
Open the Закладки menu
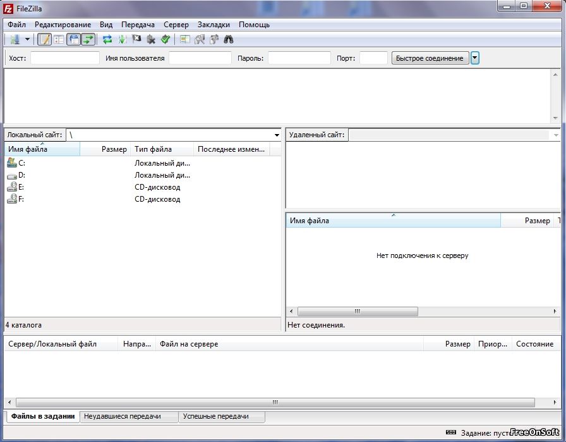click(x=214, y=25)
